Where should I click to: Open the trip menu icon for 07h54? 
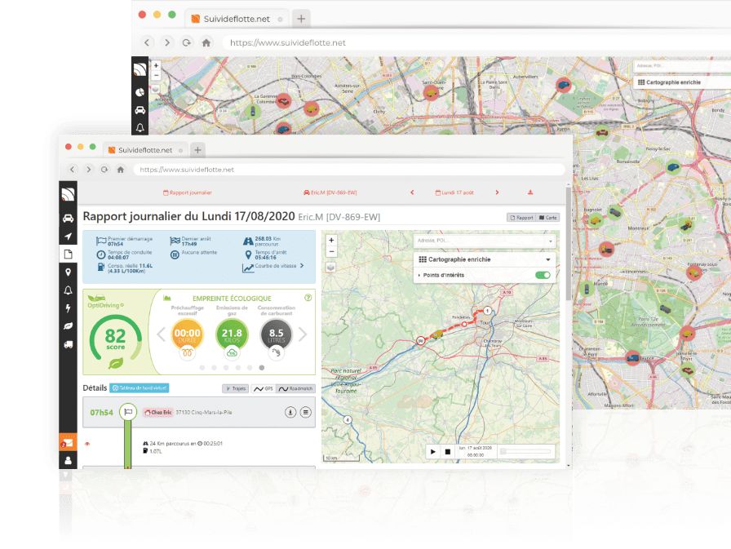(x=306, y=412)
